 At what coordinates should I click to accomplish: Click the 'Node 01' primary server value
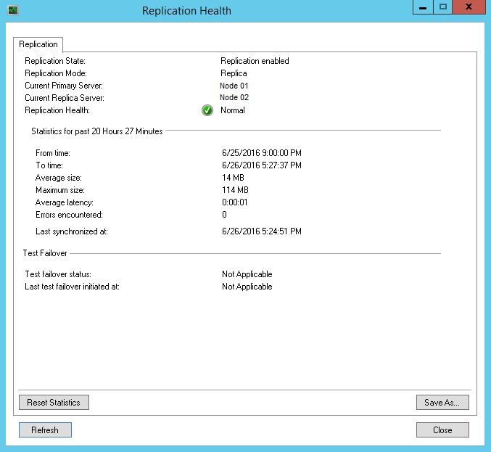234,86
